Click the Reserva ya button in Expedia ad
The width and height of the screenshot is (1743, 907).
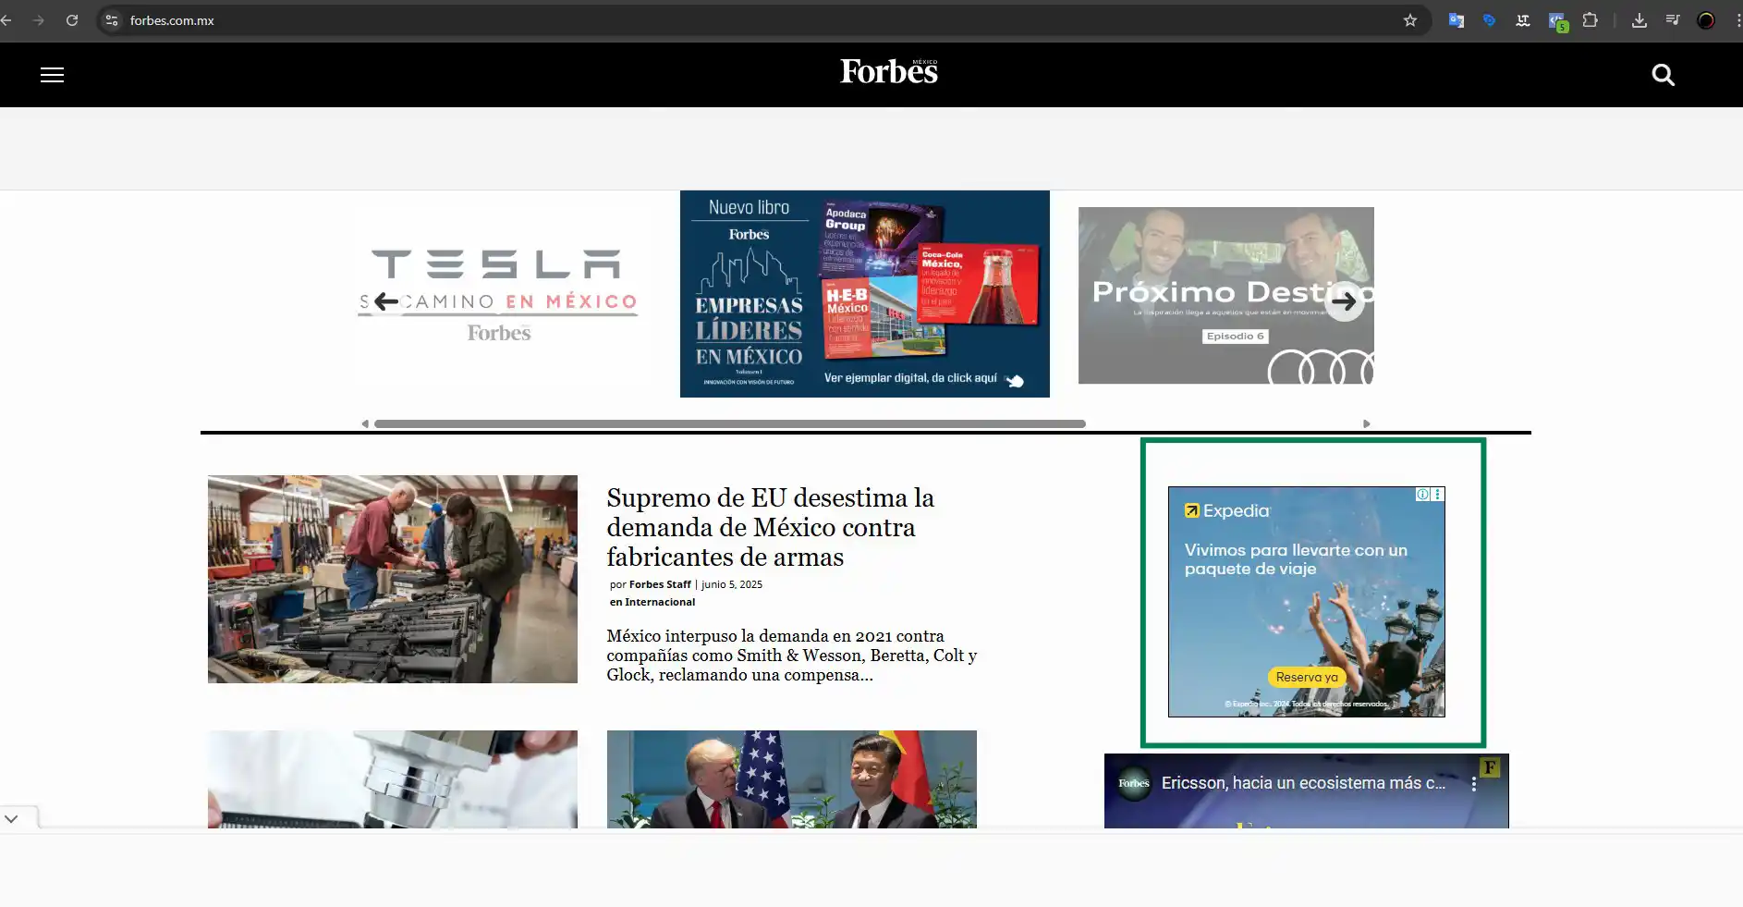(1307, 677)
